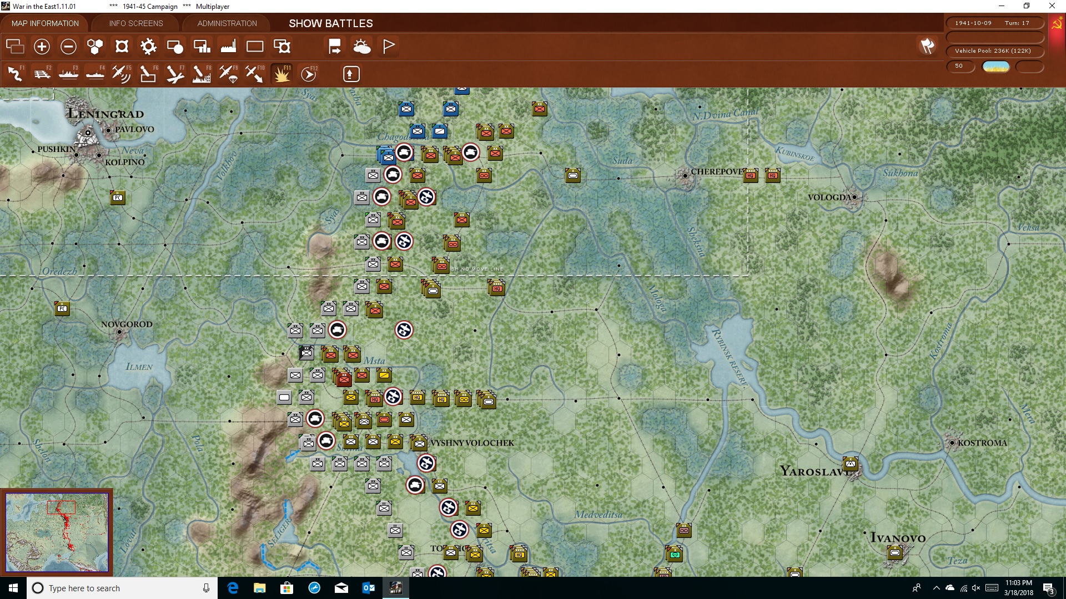Select the PC marker south of Leningrad
The width and height of the screenshot is (1066, 599).
click(x=118, y=197)
